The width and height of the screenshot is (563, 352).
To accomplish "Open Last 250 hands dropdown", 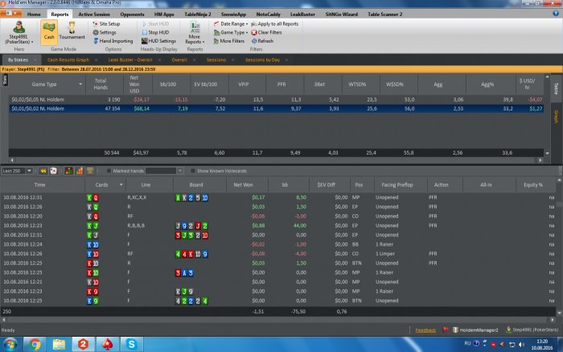I will pyautogui.click(x=30, y=171).
